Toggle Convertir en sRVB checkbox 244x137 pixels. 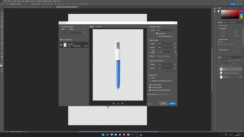point(150,88)
